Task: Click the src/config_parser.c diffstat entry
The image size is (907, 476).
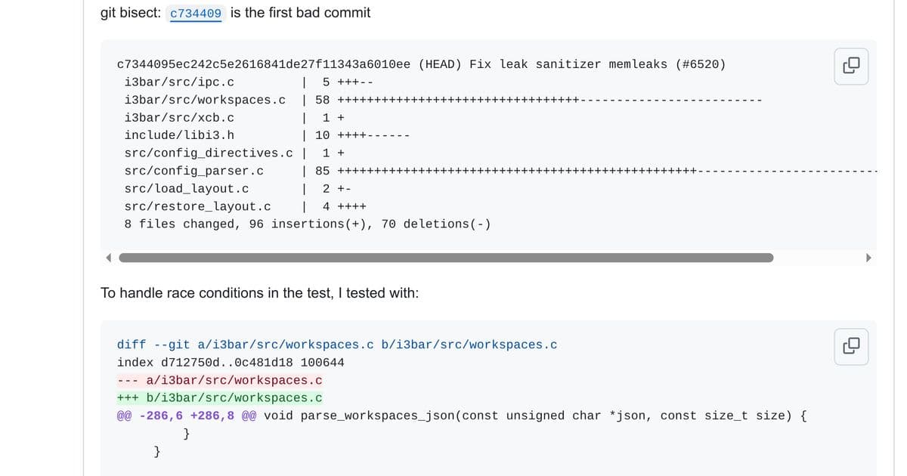Action: point(193,170)
